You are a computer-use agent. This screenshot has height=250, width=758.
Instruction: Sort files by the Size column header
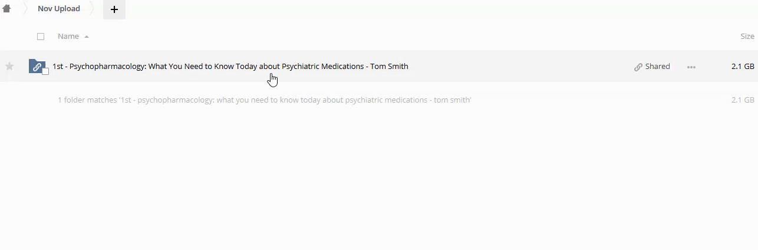tap(747, 37)
